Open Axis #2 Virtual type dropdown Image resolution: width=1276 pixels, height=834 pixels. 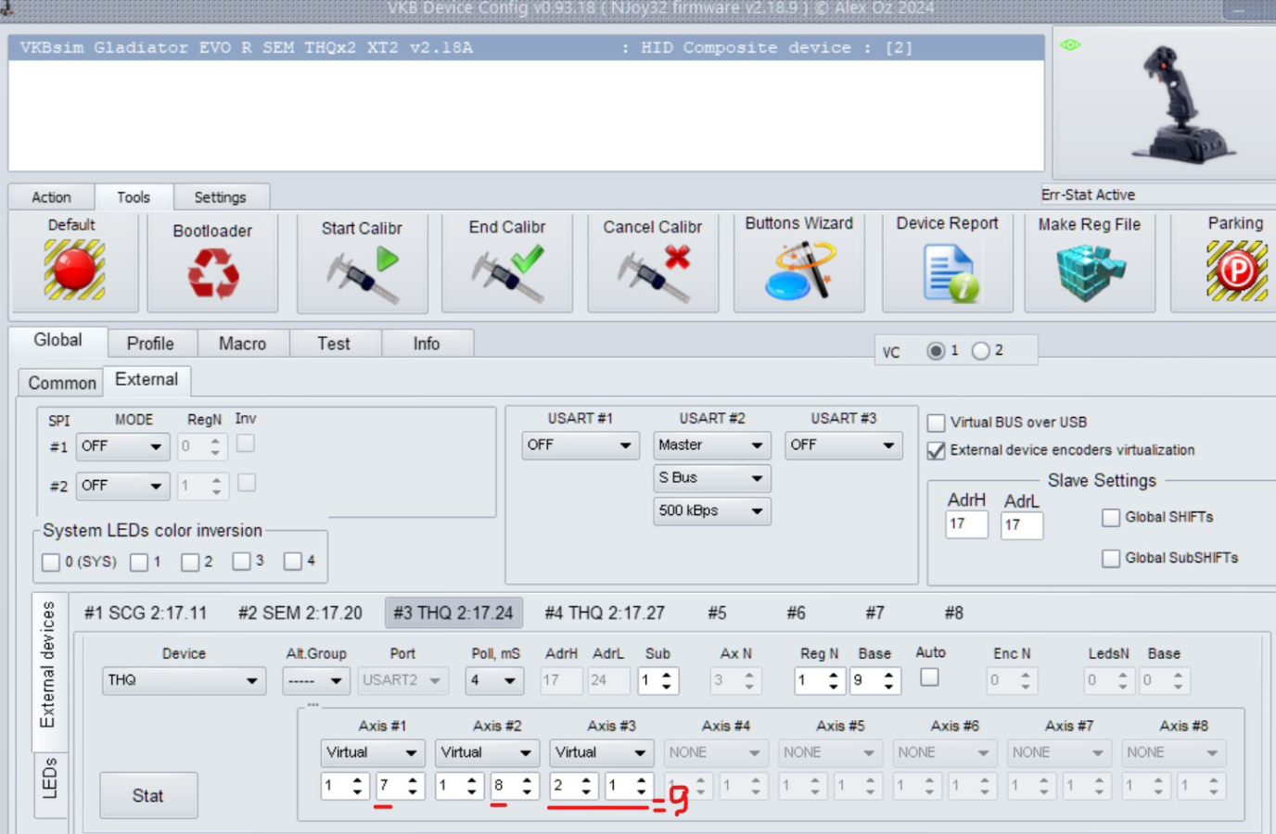coord(487,752)
